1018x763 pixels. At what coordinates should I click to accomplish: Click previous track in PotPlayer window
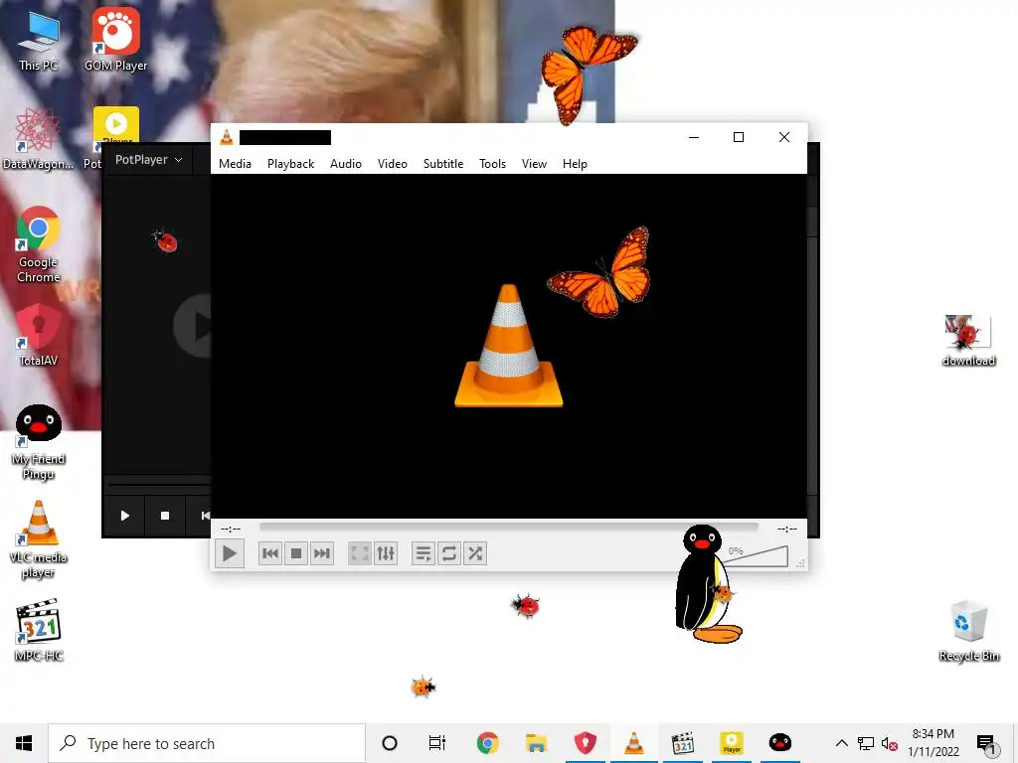pyautogui.click(x=203, y=516)
